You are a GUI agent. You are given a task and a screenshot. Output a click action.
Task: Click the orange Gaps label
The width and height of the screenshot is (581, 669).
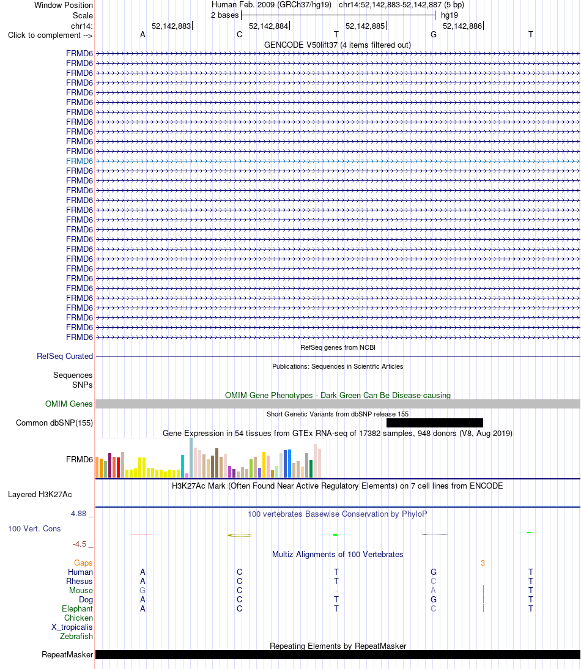(83, 563)
